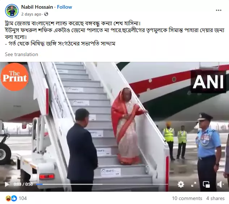The height and width of the screenshot is (204, 229).
Task: Open the 10 comments list
Action: tap(187, 198)
